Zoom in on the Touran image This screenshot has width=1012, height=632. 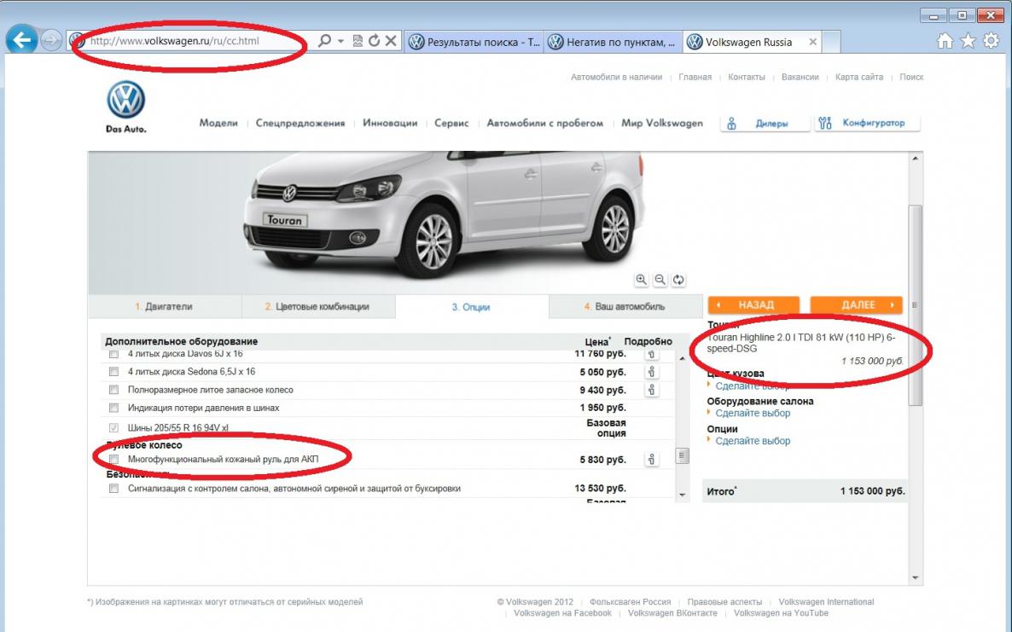coord(641,279)
